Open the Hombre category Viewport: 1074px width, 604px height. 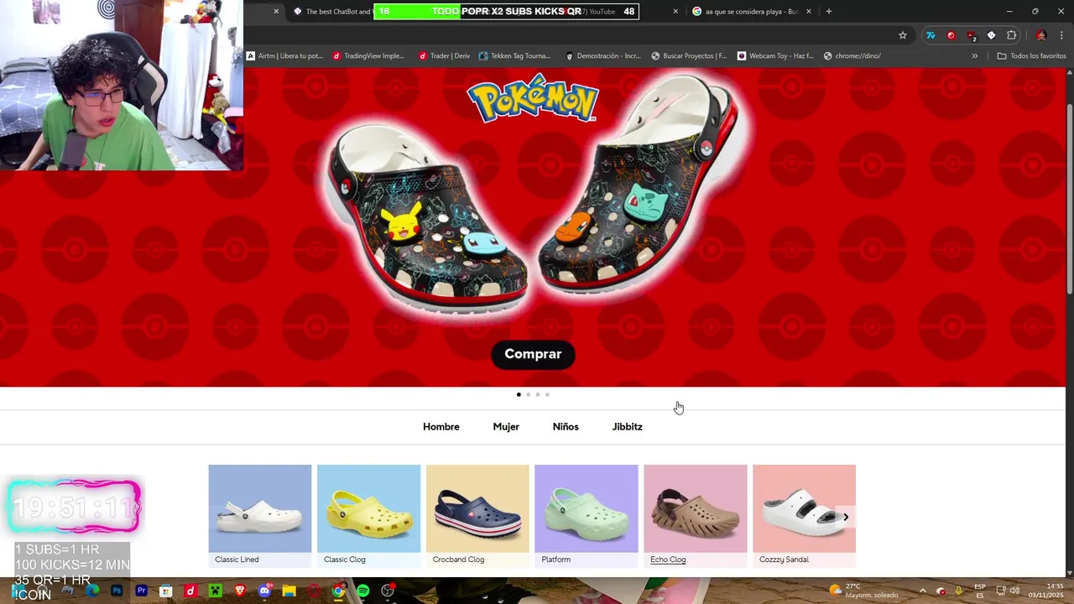click(x=441, y=427)
